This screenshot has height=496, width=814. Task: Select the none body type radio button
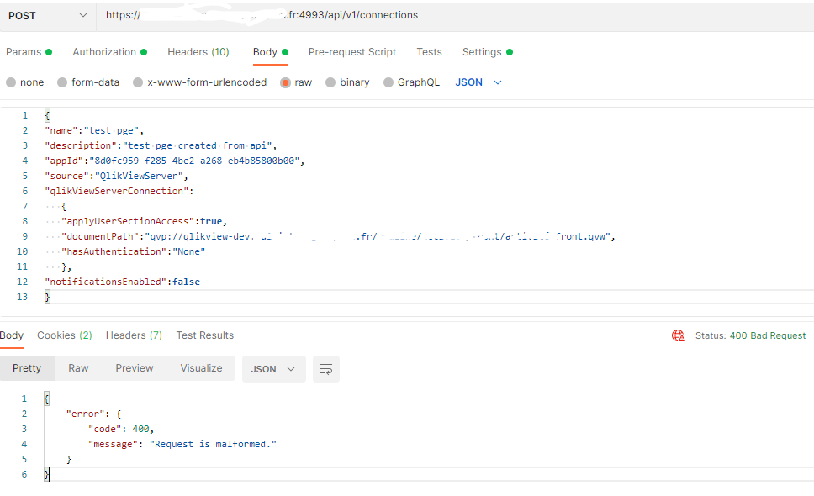(11, 82)
